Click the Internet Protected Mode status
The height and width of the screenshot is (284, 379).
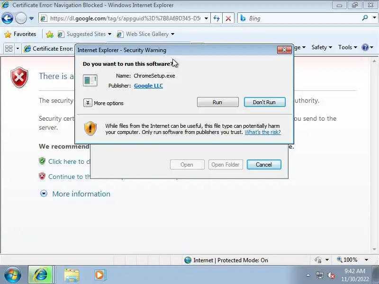(x=226, y=260)
